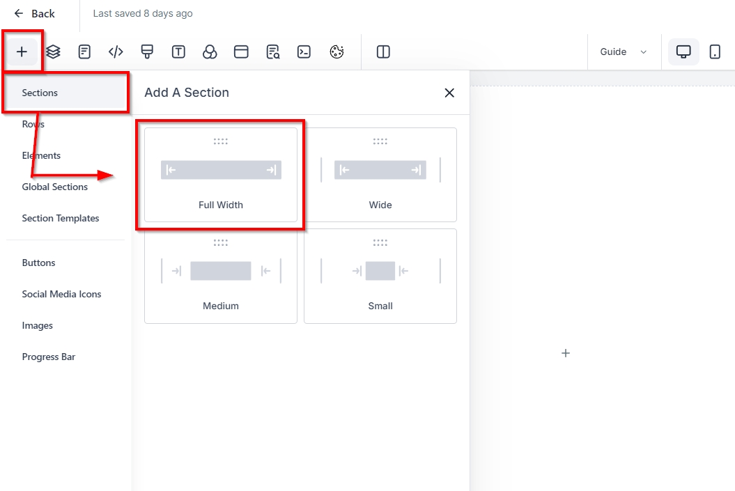The width and height of the screenshot is (735, 491).
Task: Click the plus add element icon in toolbar
Action: coord(22,52)
